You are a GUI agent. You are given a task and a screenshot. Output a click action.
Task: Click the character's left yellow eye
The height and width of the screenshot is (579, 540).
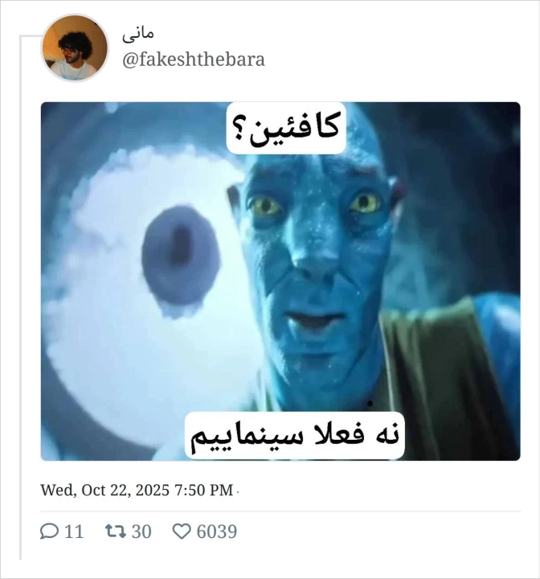[x=264, y=207]
